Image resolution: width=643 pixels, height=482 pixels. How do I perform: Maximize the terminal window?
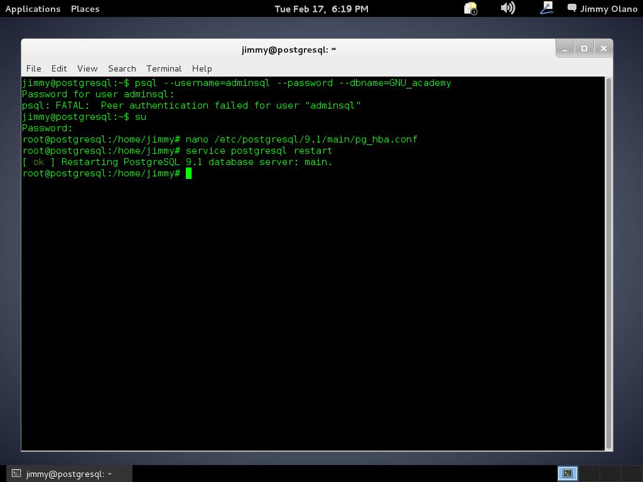tap(584, 48)
